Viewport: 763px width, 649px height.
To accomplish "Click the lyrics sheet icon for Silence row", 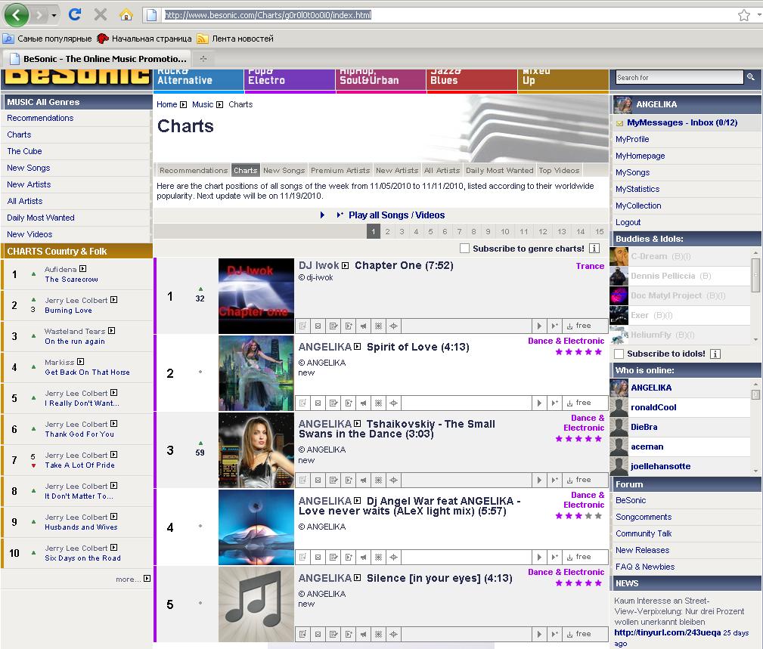I will coord(302,634).
